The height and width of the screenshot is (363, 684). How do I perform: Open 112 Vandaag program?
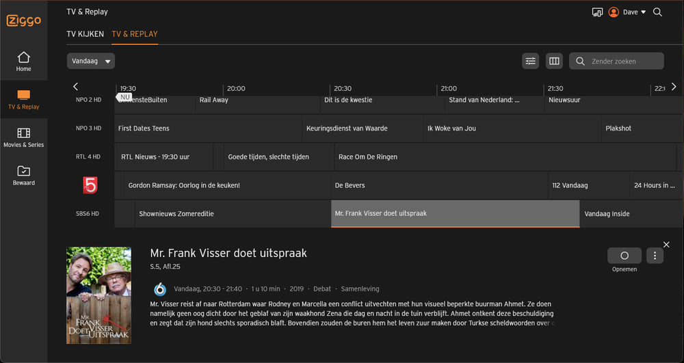(589, 185)
